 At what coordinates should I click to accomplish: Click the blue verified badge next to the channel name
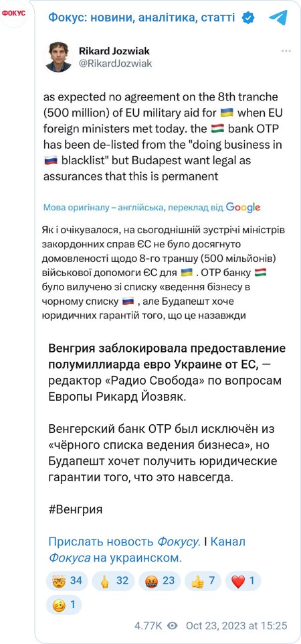[247, 17]
